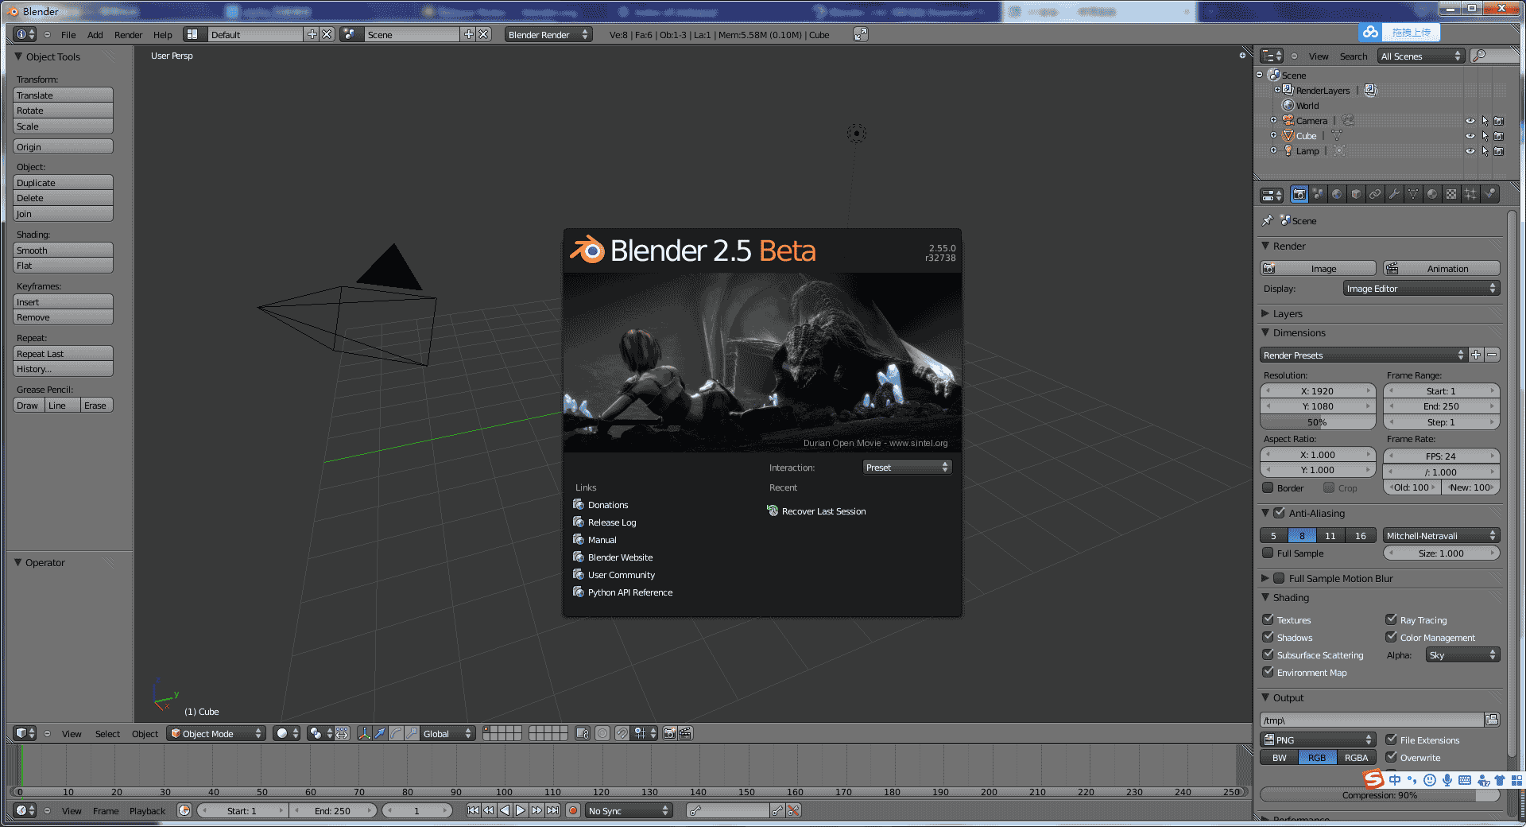1526x827 pixels.
Task: Click the Object Constraints chain-link tab icon
Action: click(1375, 194)
